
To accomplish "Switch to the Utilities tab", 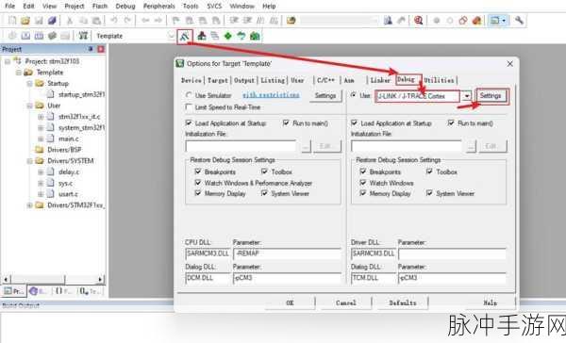I will click(x=439, y=80).
